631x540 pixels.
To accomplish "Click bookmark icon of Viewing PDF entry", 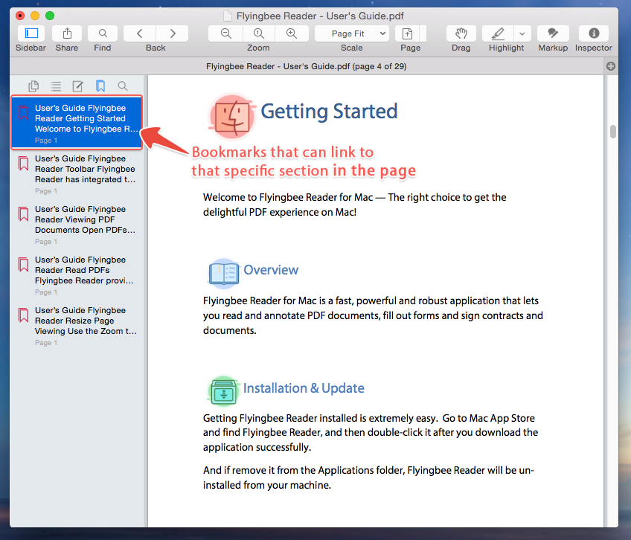I will (x=23, y=214).
